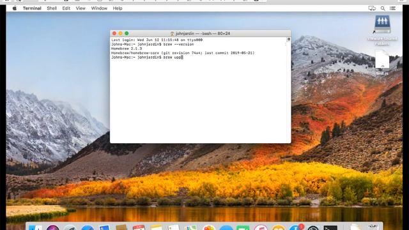Open Notification Center list icon

point(392,8)
